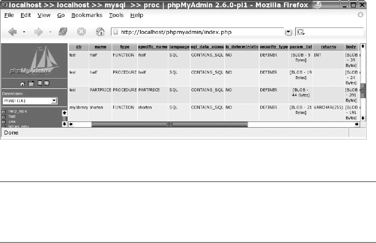Click the table icon next to host
This screenshot has height=243, width=376.
tap(3, 117)
